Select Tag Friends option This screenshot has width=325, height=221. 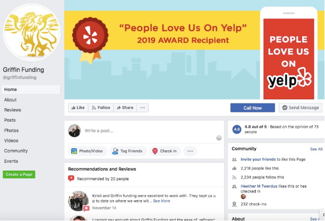[128, 151]
